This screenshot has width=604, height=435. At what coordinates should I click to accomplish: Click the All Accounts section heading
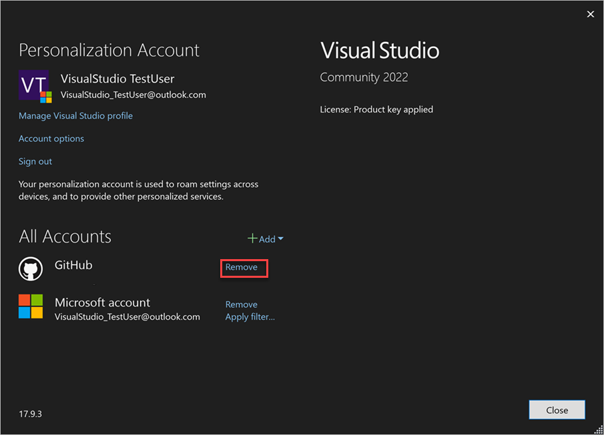coord(65,236)
